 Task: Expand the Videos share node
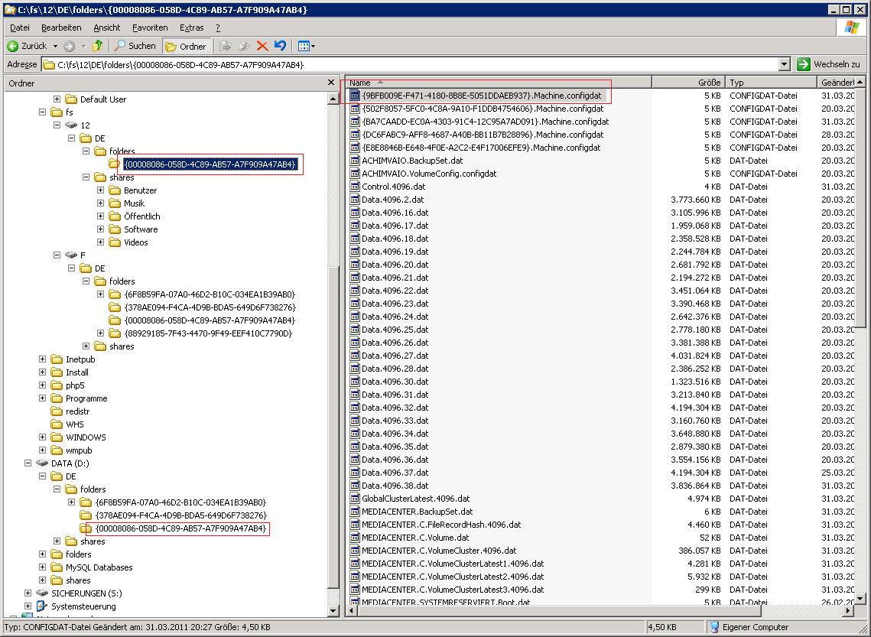100,242
